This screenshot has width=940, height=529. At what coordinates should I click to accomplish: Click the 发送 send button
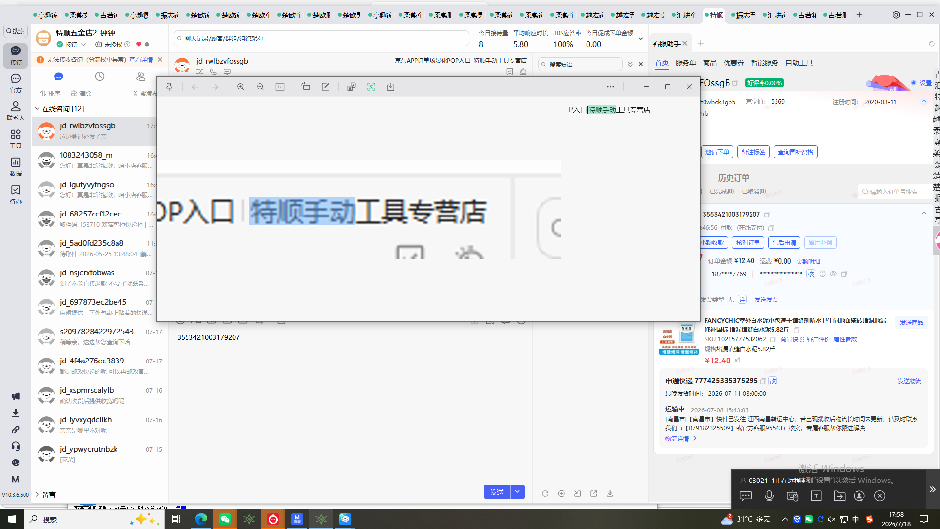(497, 492)
